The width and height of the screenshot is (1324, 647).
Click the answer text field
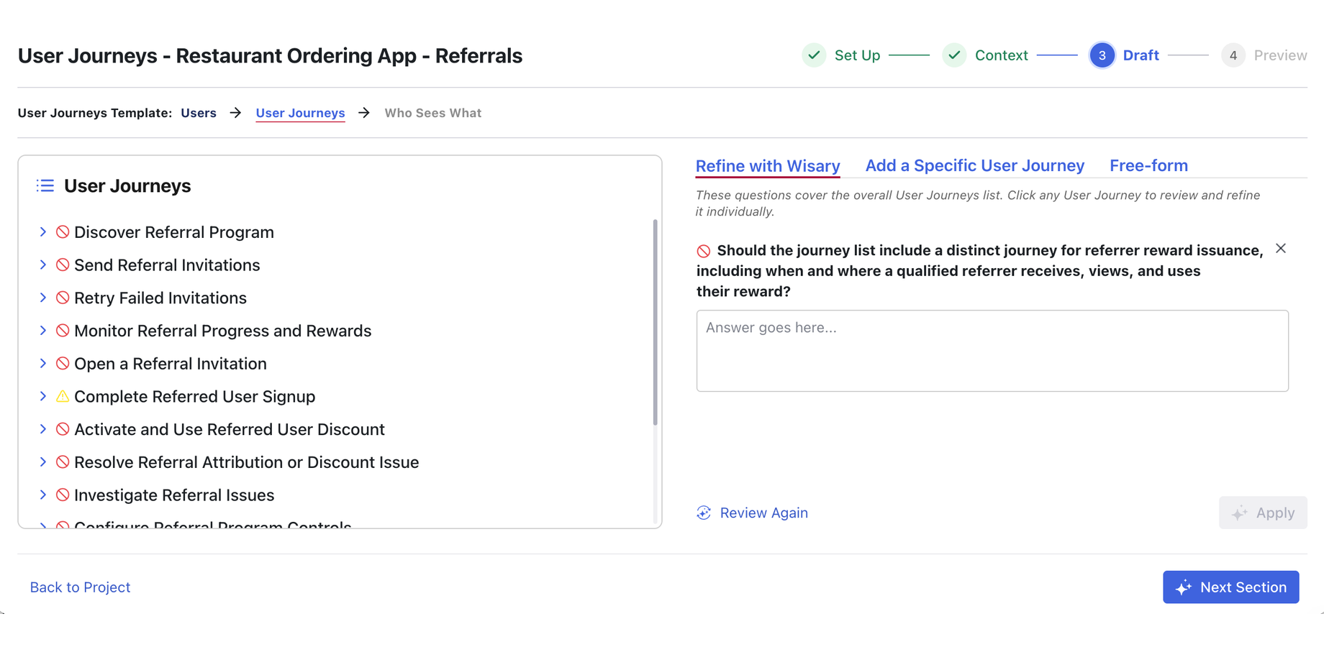(x=992, y=351)
